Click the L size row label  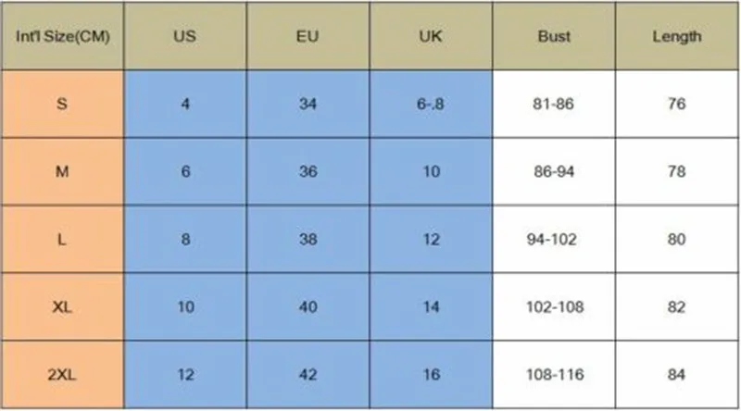[62, 239]
